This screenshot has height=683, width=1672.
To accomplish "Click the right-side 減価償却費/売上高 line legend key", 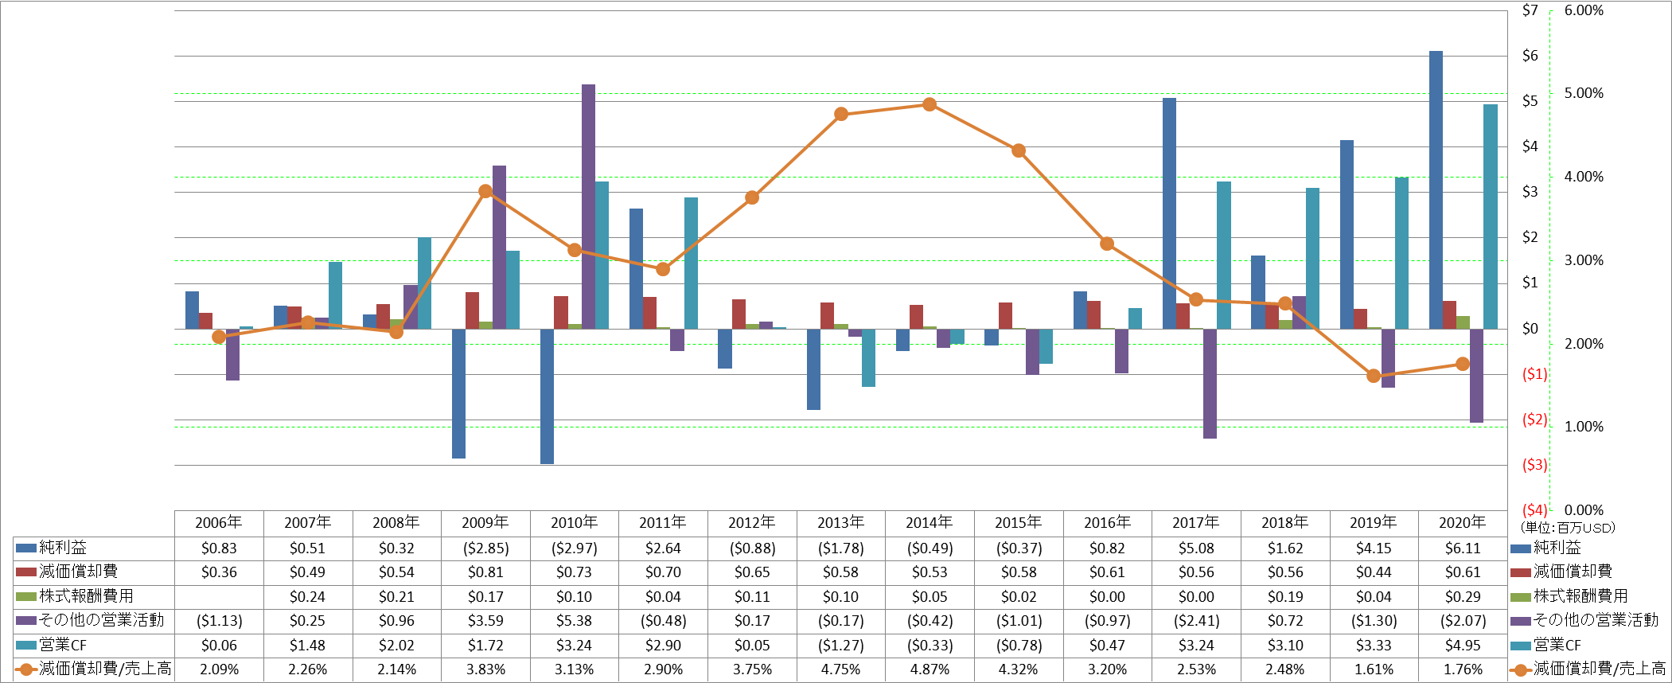I will [1521, 669].
